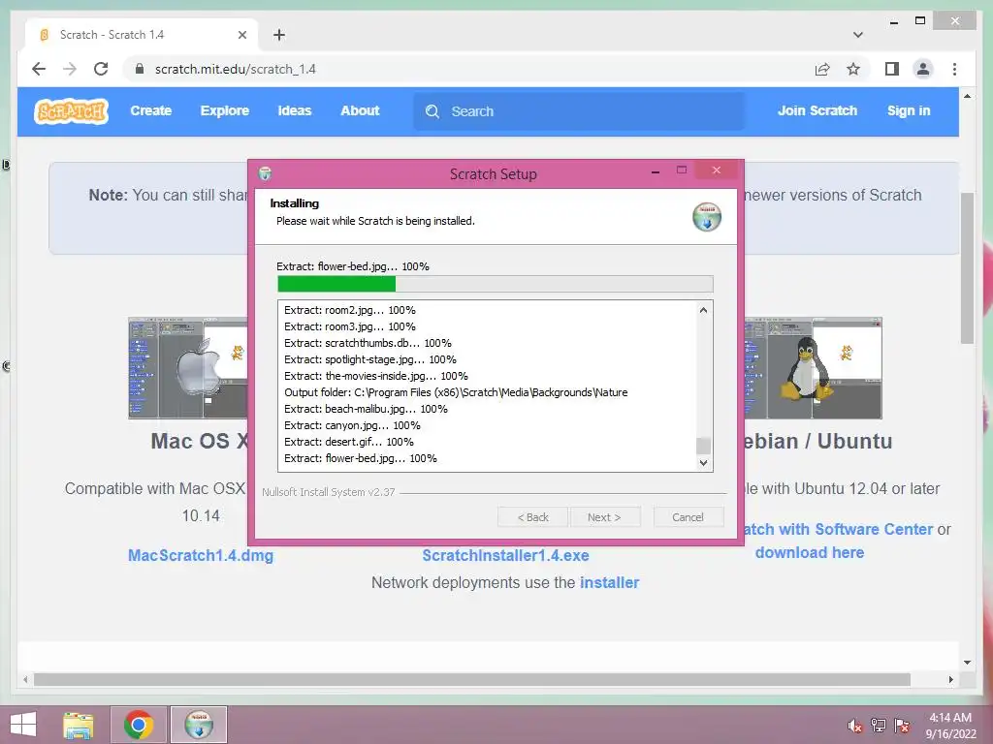993x744 pixels.
Task: Click the taskbar clock showing 4:14 AM
Action: 950,726
